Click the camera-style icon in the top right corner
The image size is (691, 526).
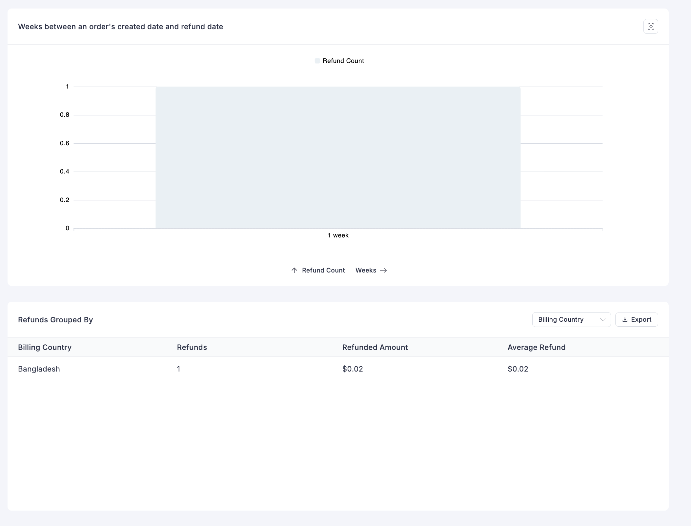[x=651, y=26]
